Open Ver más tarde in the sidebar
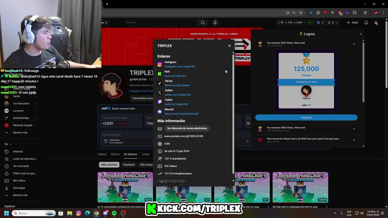Image resolution: width=388 pixels, height=218 pixels. pyautogui.click(x=21, y=166)
